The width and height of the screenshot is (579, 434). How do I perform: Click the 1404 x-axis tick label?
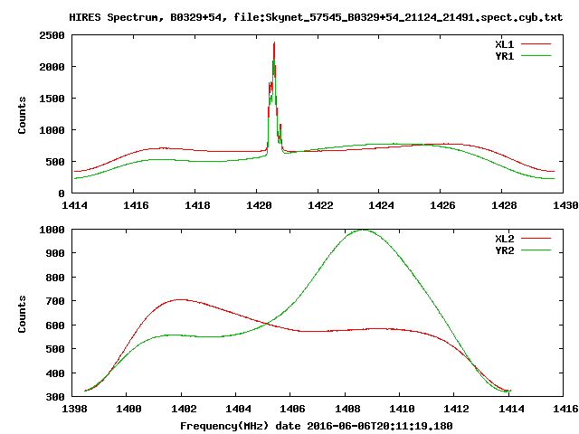[238, 409]
